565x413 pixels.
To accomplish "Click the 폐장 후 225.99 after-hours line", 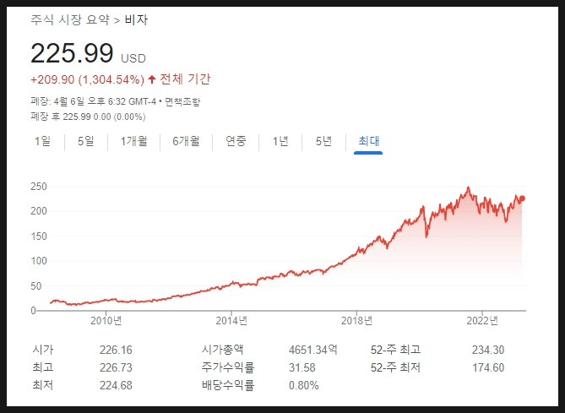I will point(89,117).
